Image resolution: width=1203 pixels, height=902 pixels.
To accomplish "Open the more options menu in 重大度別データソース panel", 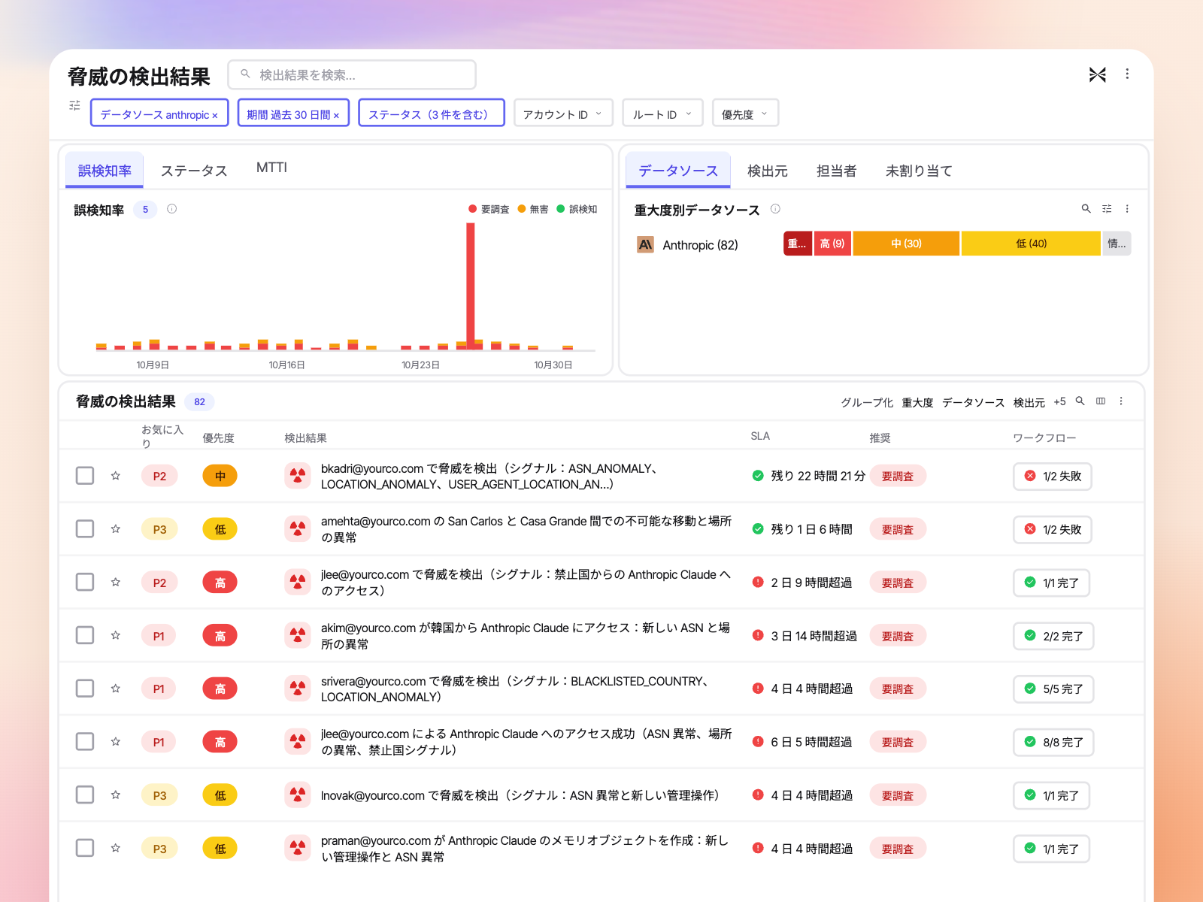I will coord(1127,209).
